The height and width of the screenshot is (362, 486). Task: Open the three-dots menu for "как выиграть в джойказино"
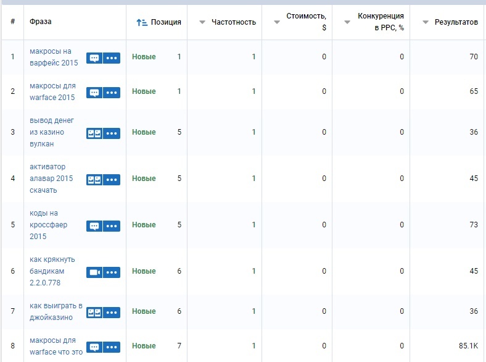112,312
